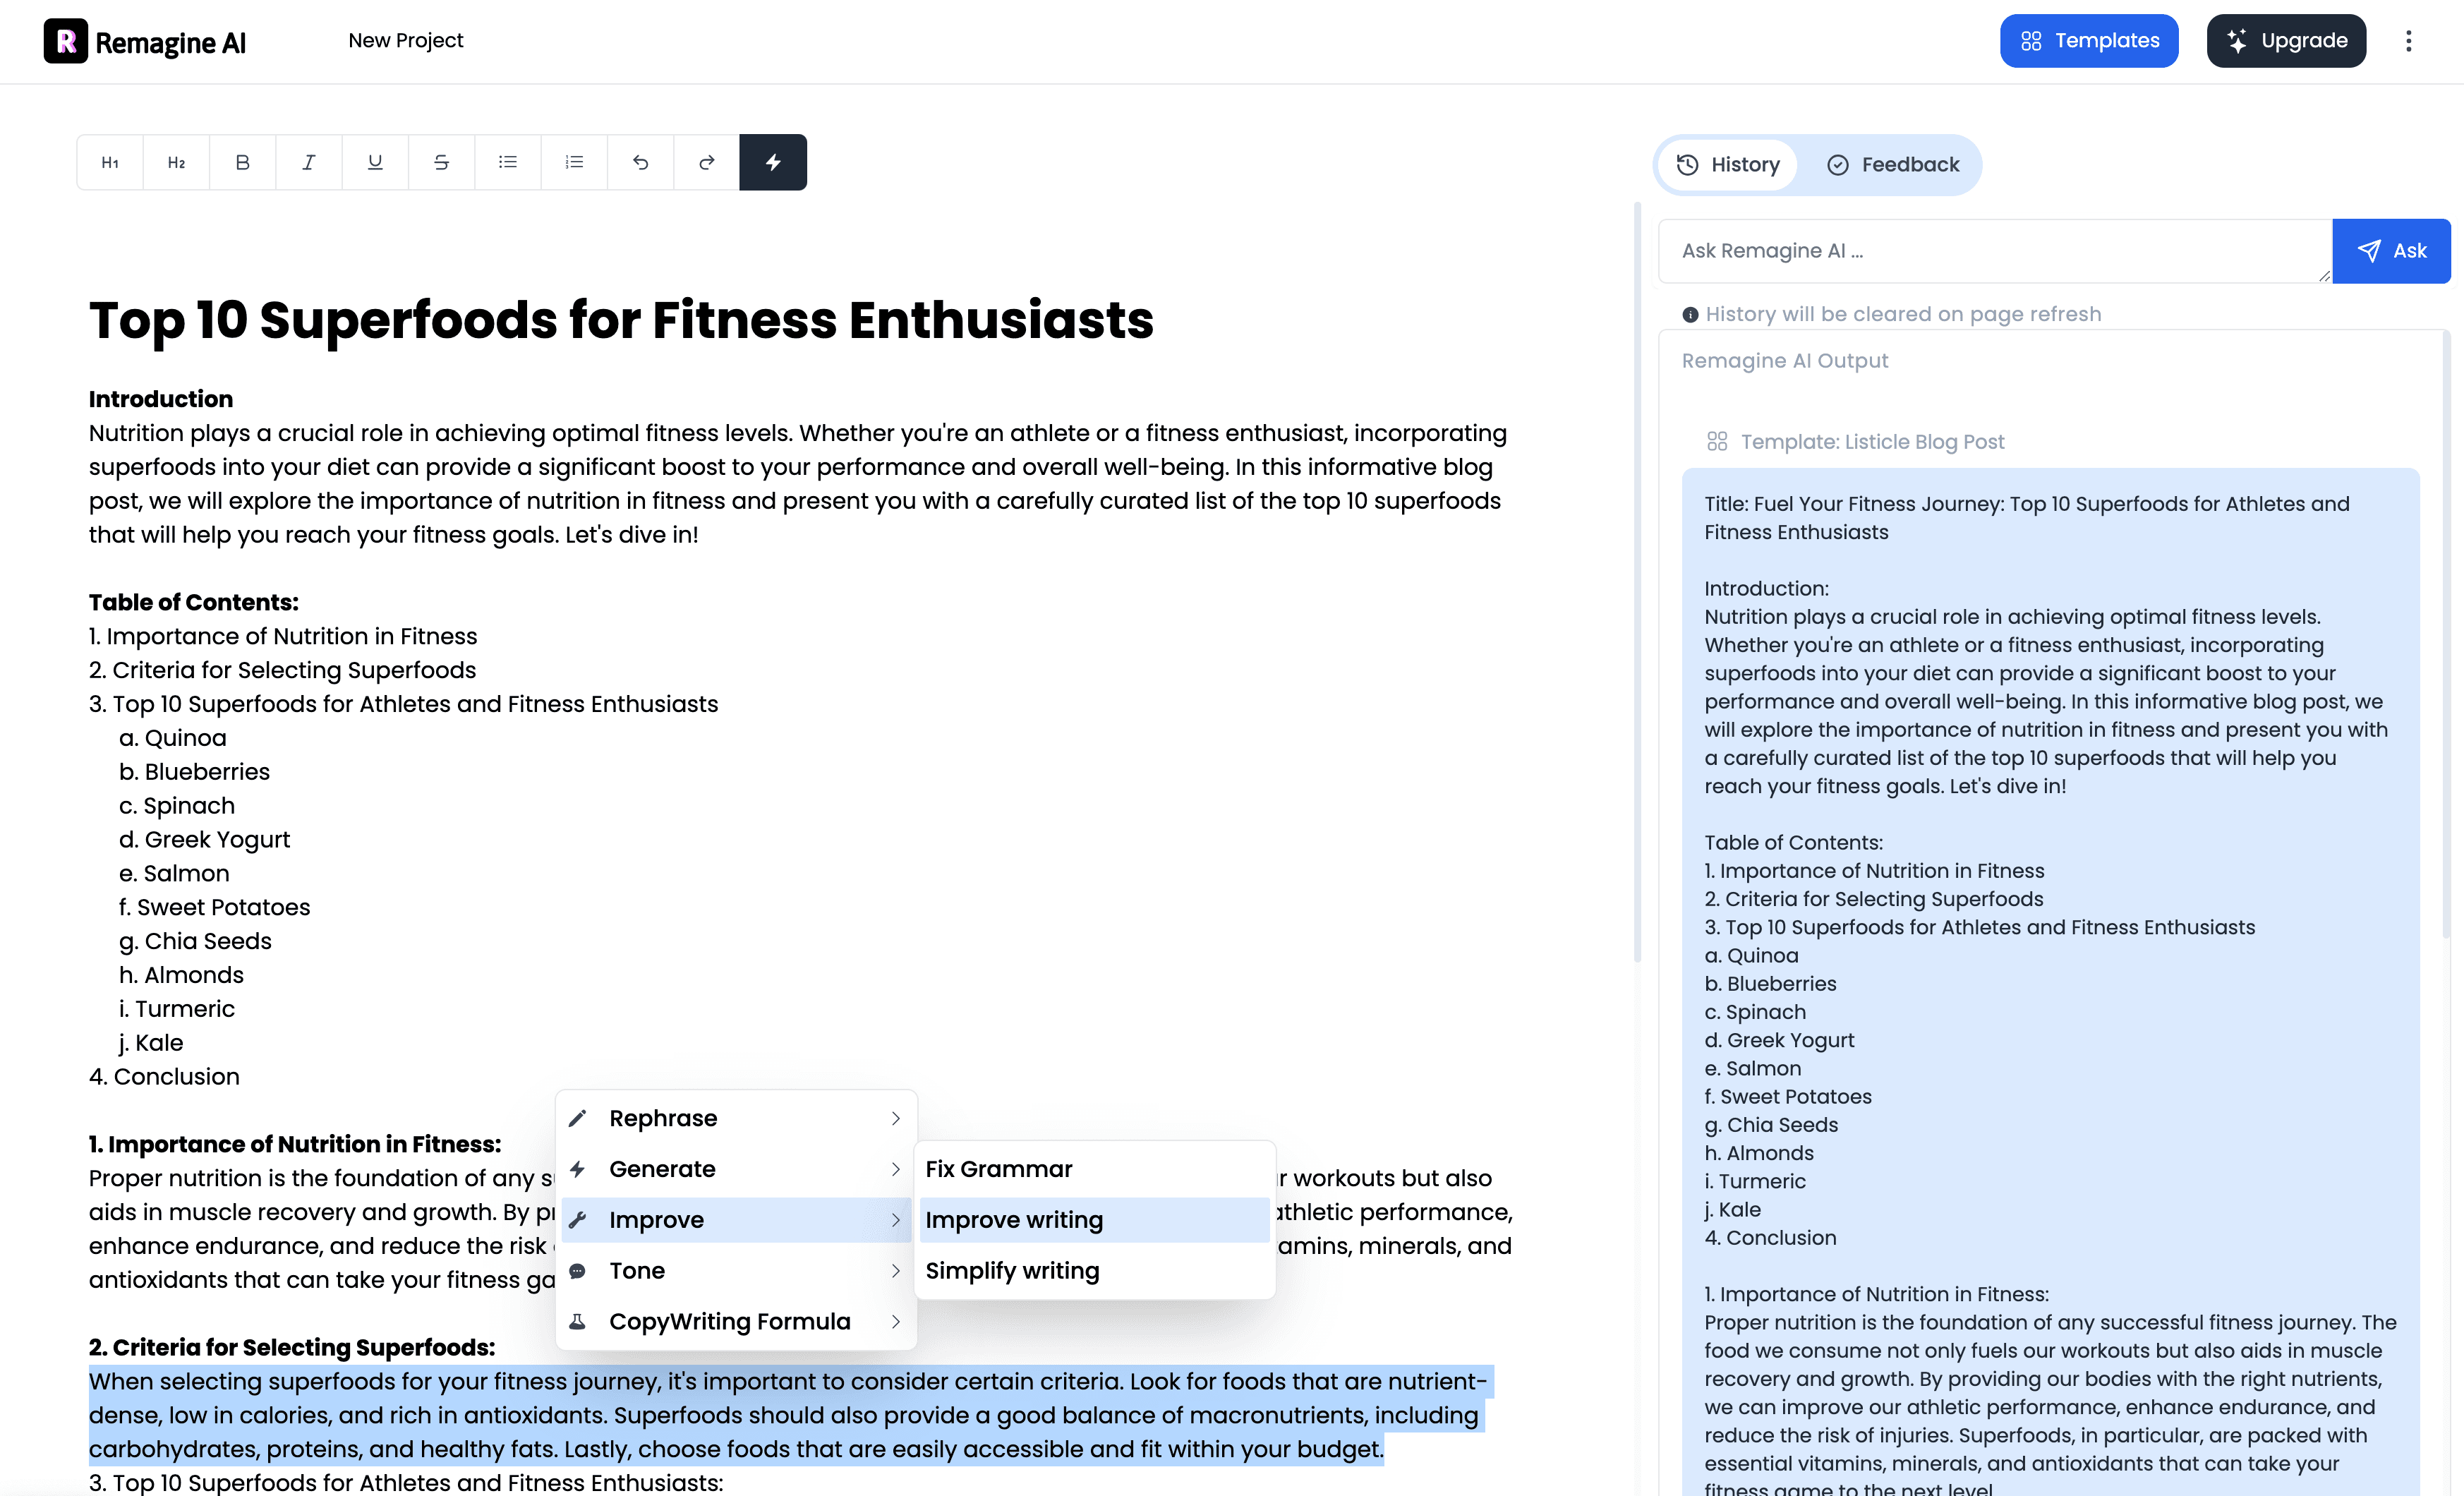Toggle strikethrough formatting in toolbar
Image resolution: width=2464 pixels, height=1496 pixels.
tap(441, 162)
